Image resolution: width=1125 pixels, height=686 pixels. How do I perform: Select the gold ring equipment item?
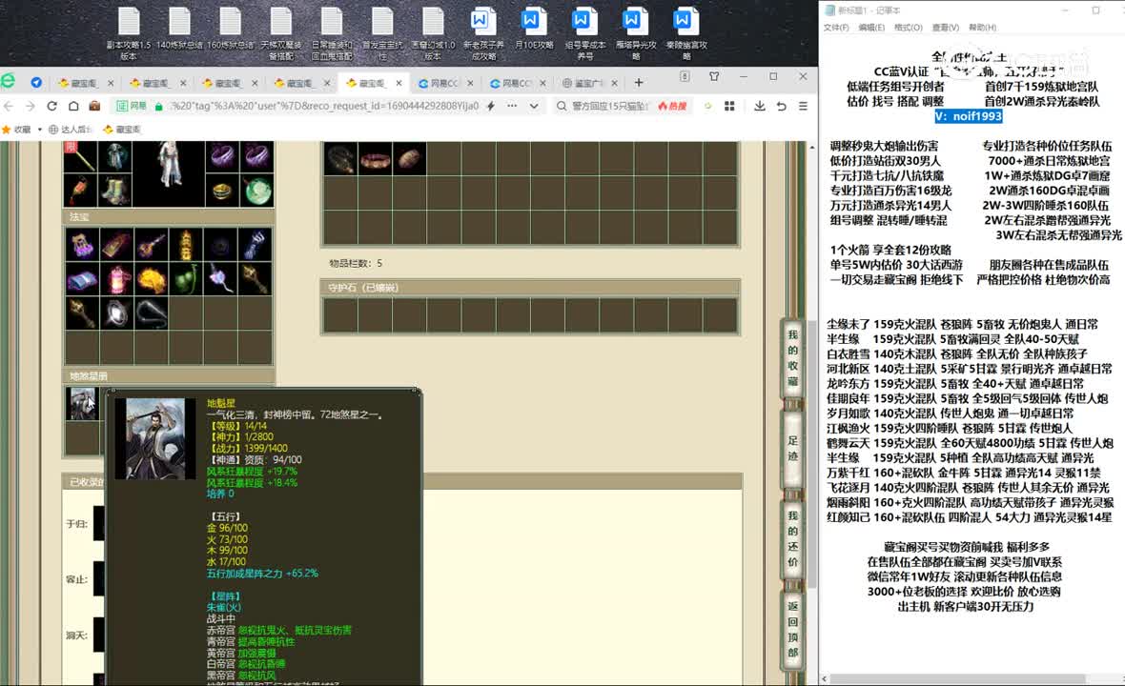(222, 191)
